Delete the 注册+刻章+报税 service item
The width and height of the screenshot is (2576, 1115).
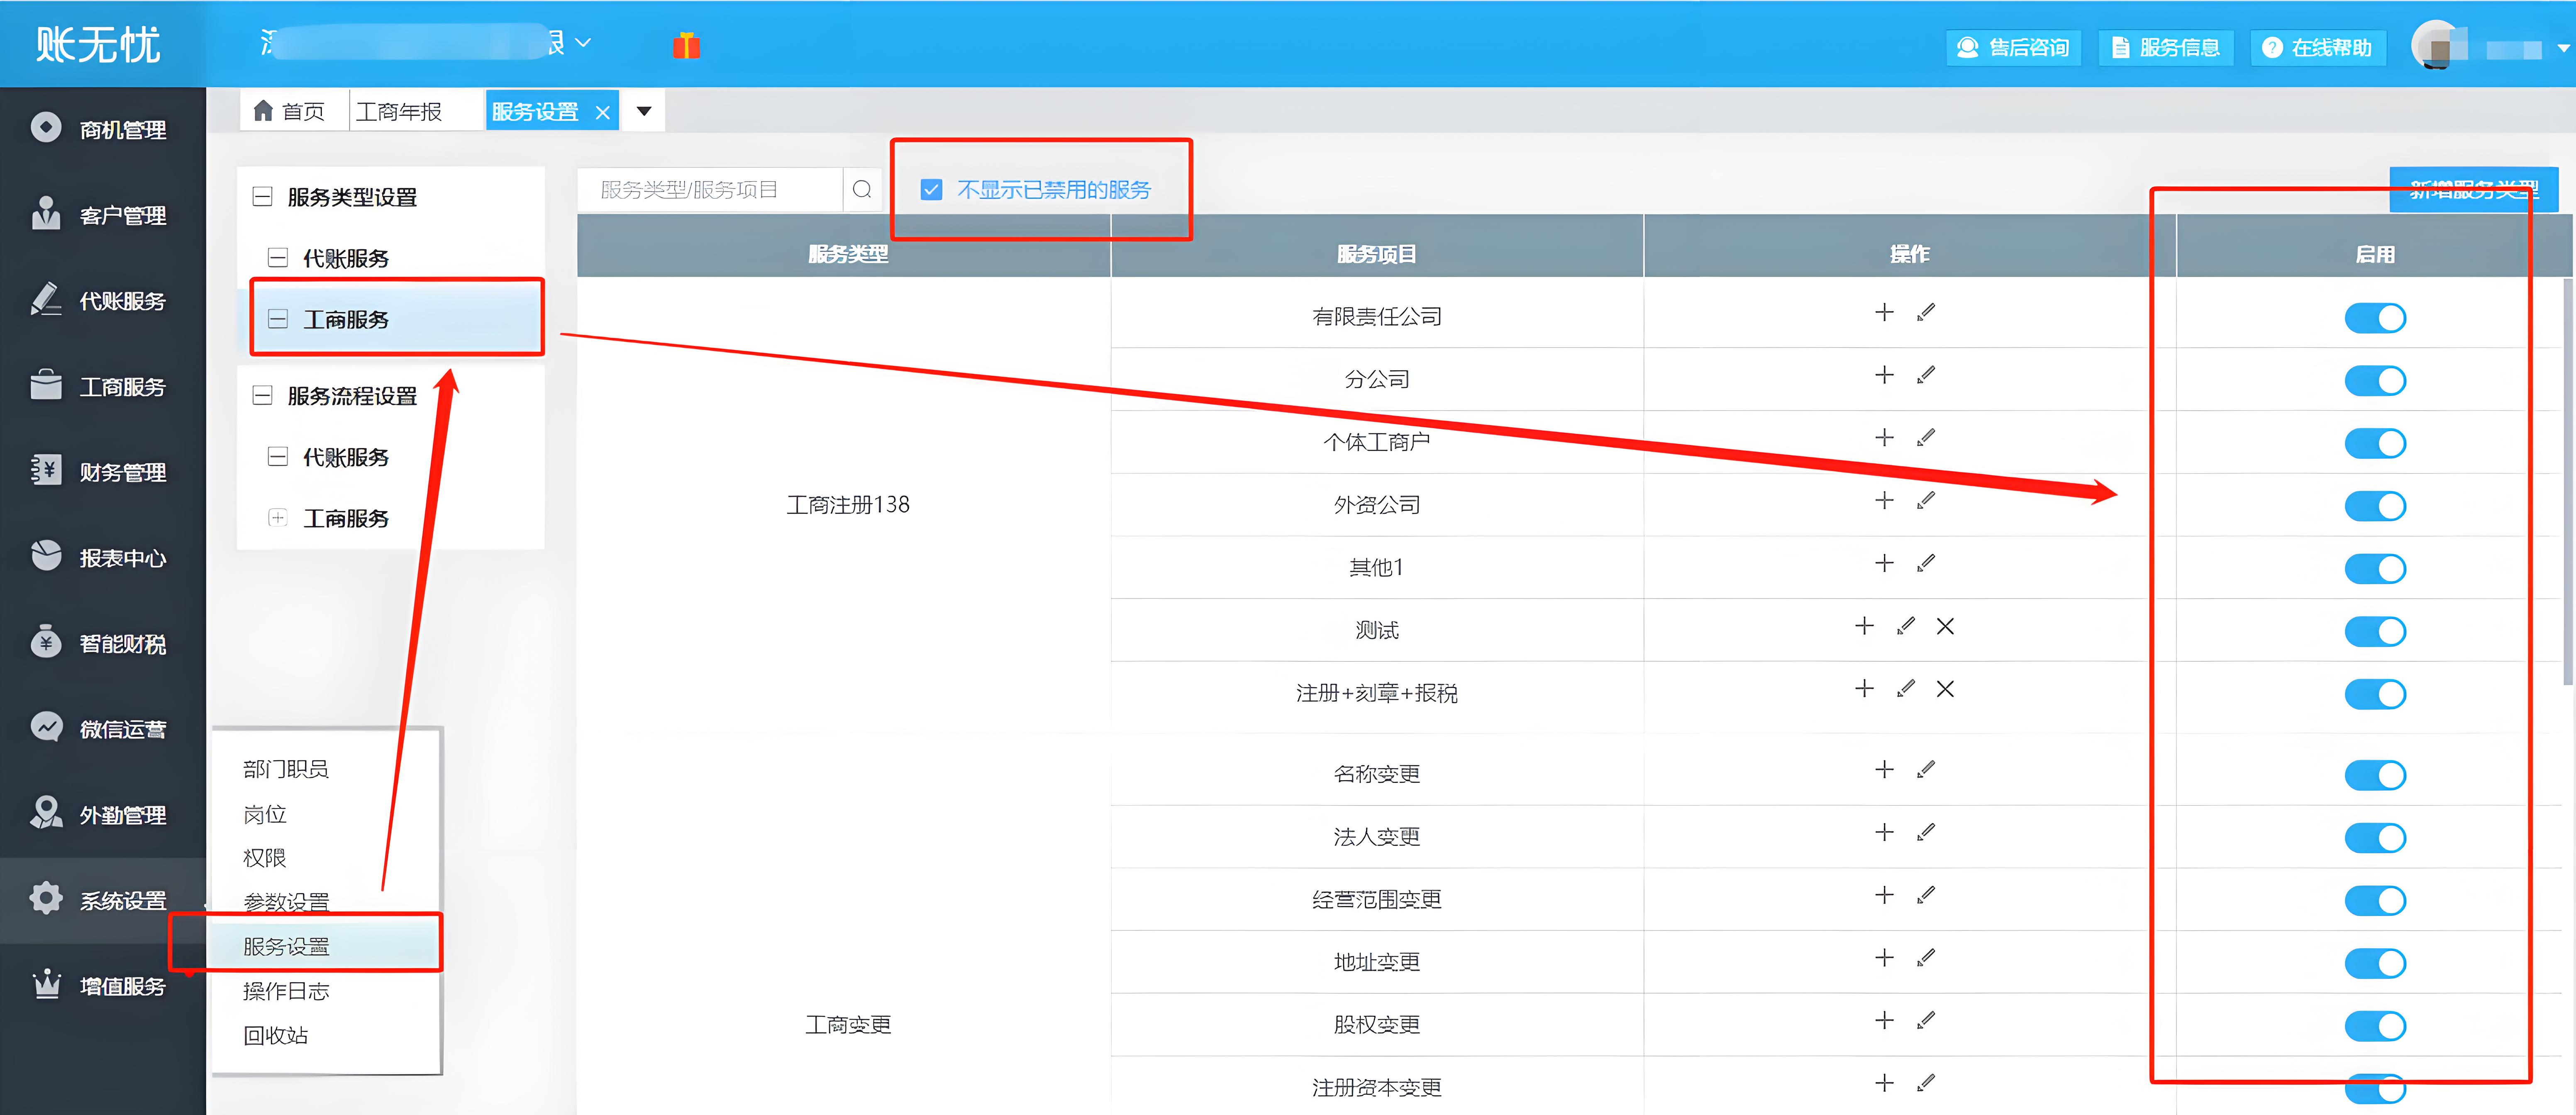(x=1945, y=689)
